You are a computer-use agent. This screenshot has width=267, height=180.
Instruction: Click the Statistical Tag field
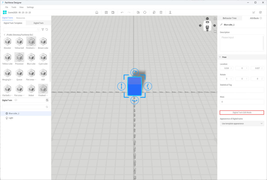242,90
